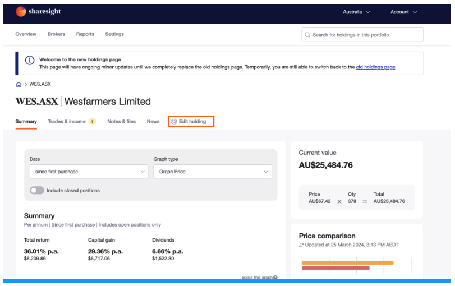Click the Dividends 6.66% p.a. value

168,251
